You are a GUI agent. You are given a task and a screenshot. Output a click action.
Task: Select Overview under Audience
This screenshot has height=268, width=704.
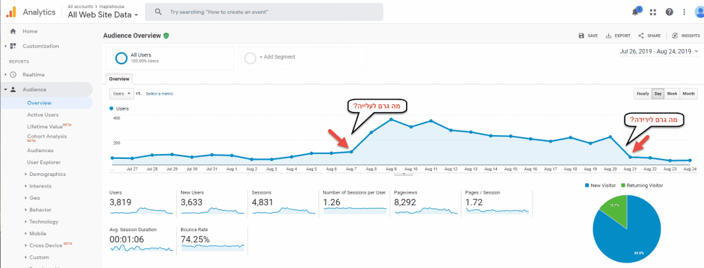[39, 103]
